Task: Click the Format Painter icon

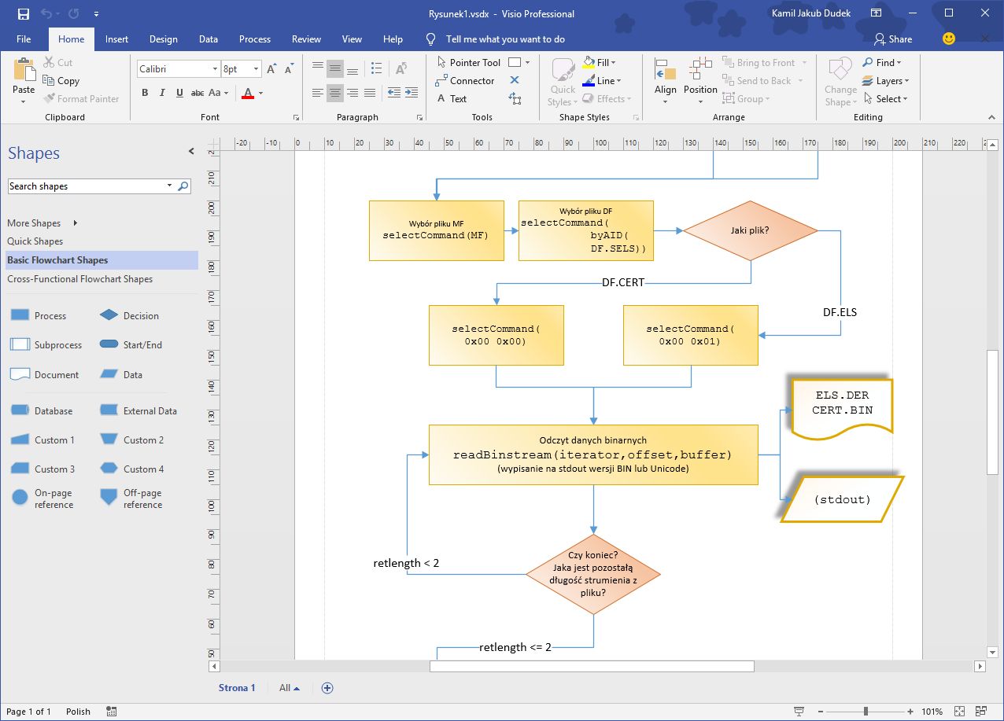Action: 50,99
